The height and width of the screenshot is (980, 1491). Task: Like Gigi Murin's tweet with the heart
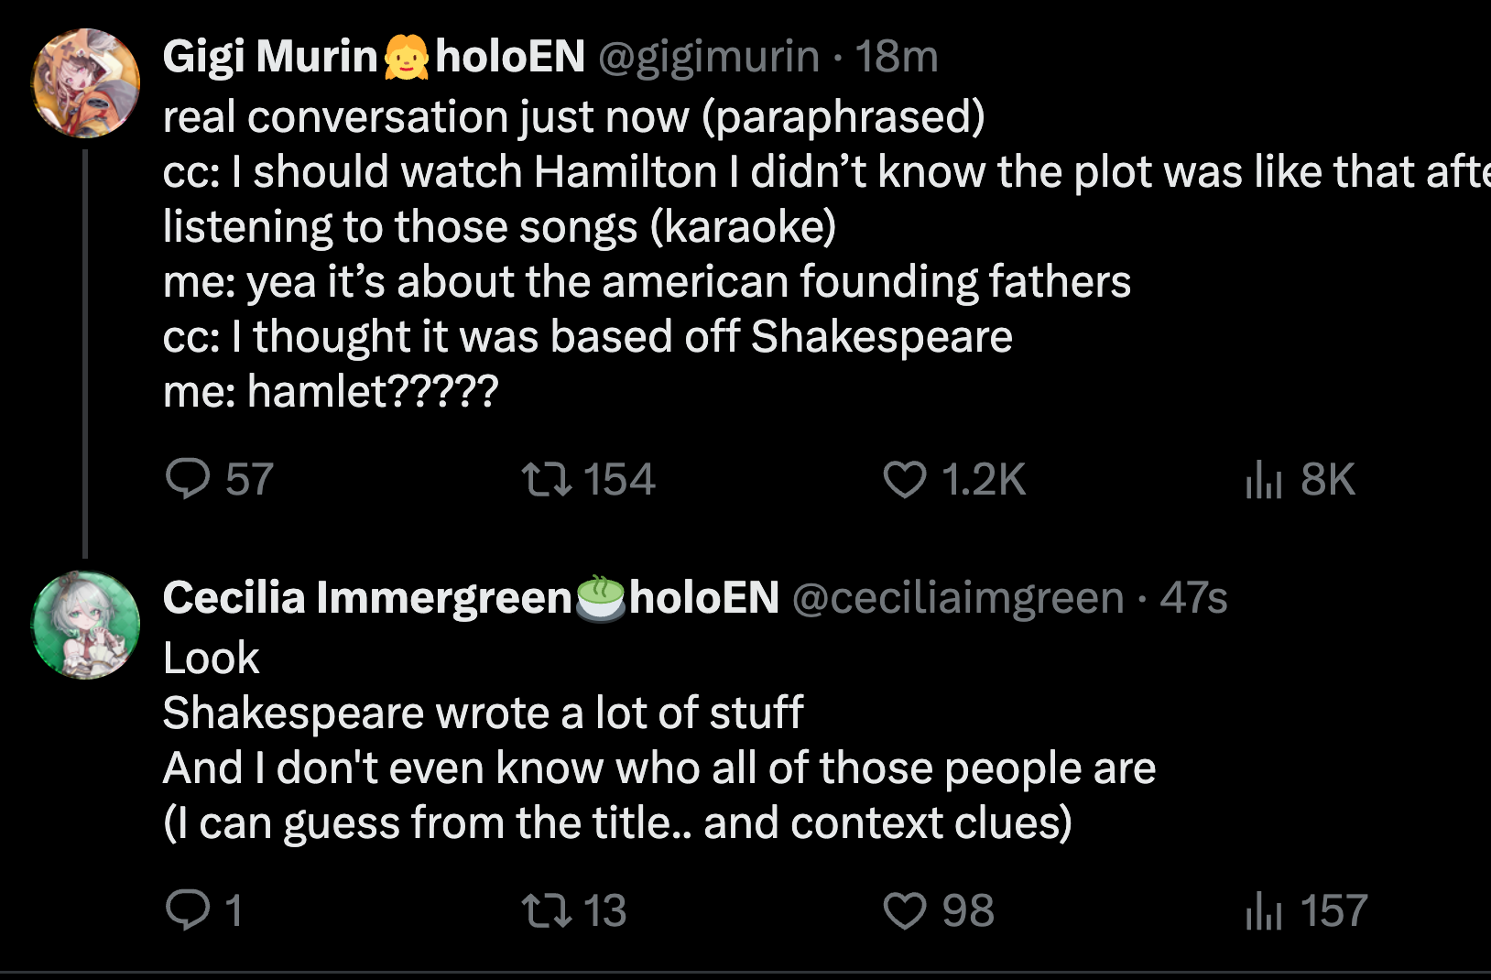pyautogui.click(x=905, y=479)
